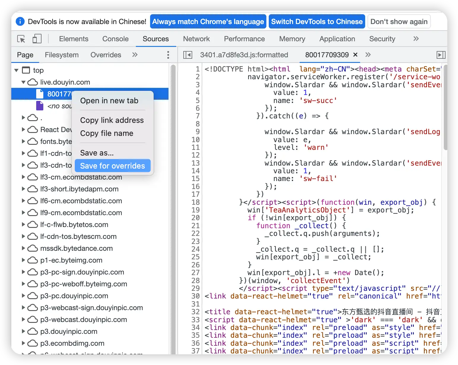458x365 pixels.
Task: Show more open editor tabs chevron
Action: point(368,55)
